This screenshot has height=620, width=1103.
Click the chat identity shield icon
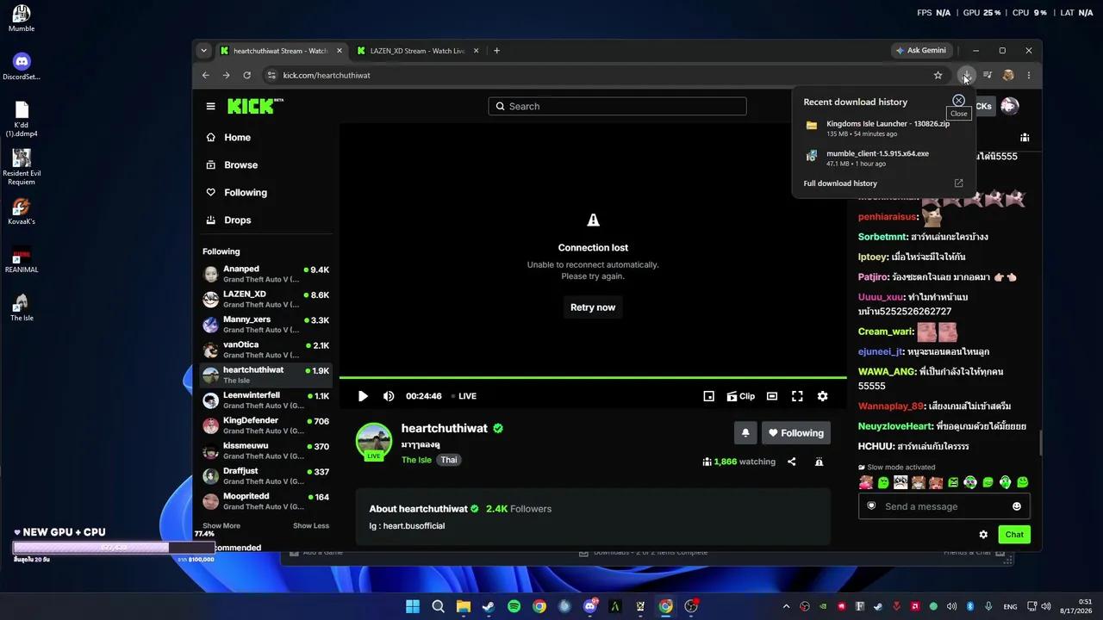pyautogui.click(x=871, y=506)
